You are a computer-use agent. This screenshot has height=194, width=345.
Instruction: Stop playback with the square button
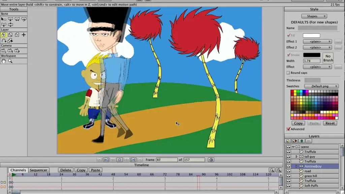coord(120,160)
